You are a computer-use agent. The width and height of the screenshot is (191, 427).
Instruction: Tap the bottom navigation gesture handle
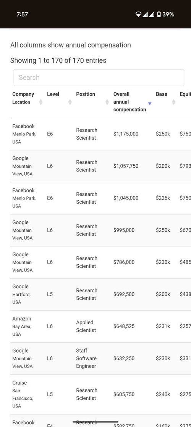[95, 422]
